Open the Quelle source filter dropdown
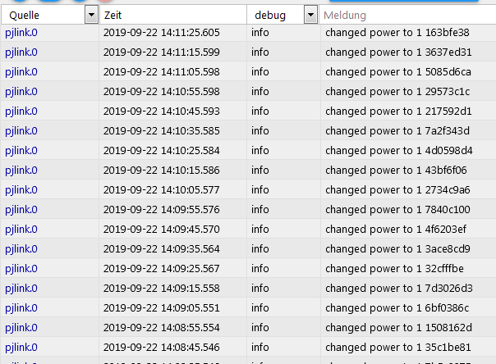 click(x=91, y=15)
